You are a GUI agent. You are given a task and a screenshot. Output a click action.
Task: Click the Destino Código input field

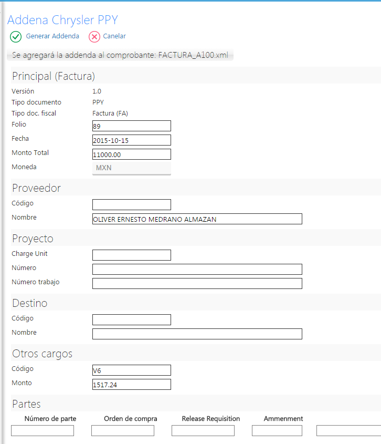pyautogui.click(x=132, y=319)
